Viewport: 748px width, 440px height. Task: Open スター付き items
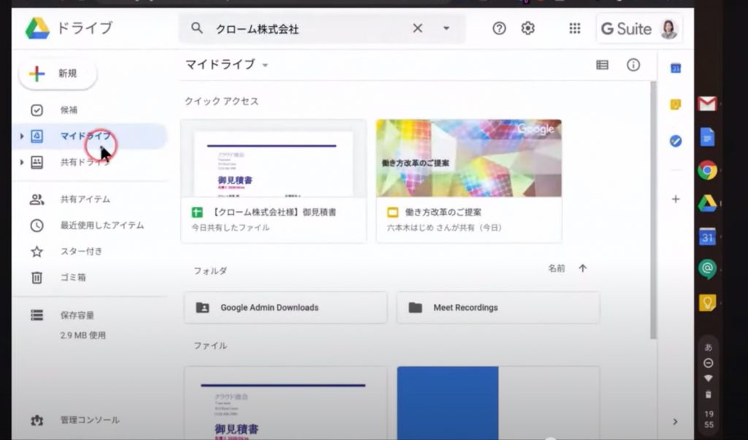click(81, 251)
